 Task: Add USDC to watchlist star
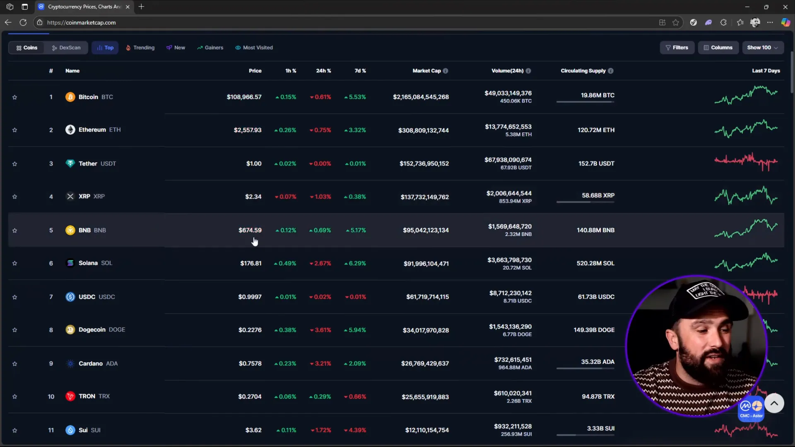point(15,297)
